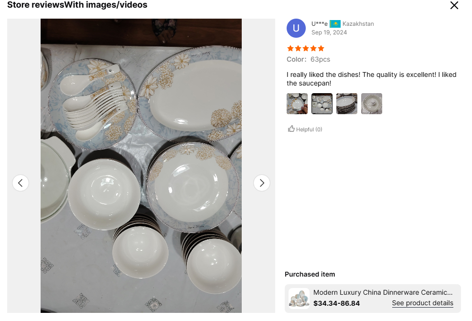Click the Sep 19, 2024 review date
The image size is (472, 321).
[x=329, y=32]
